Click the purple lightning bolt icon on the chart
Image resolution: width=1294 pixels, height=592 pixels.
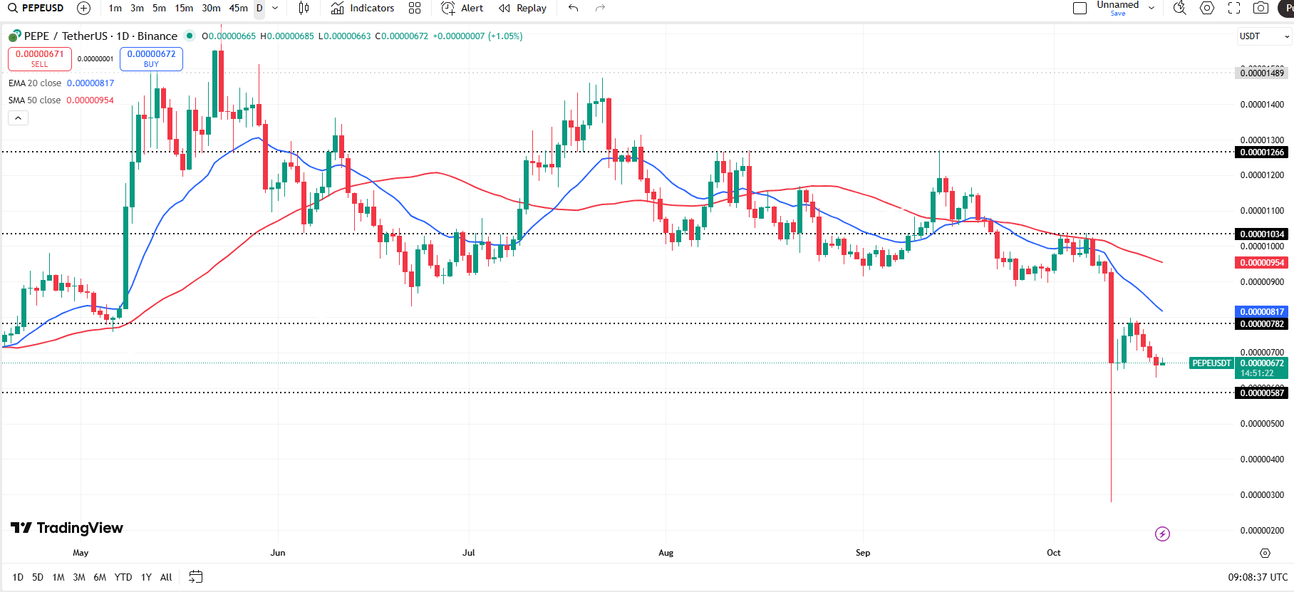[x=1162, y=534]
